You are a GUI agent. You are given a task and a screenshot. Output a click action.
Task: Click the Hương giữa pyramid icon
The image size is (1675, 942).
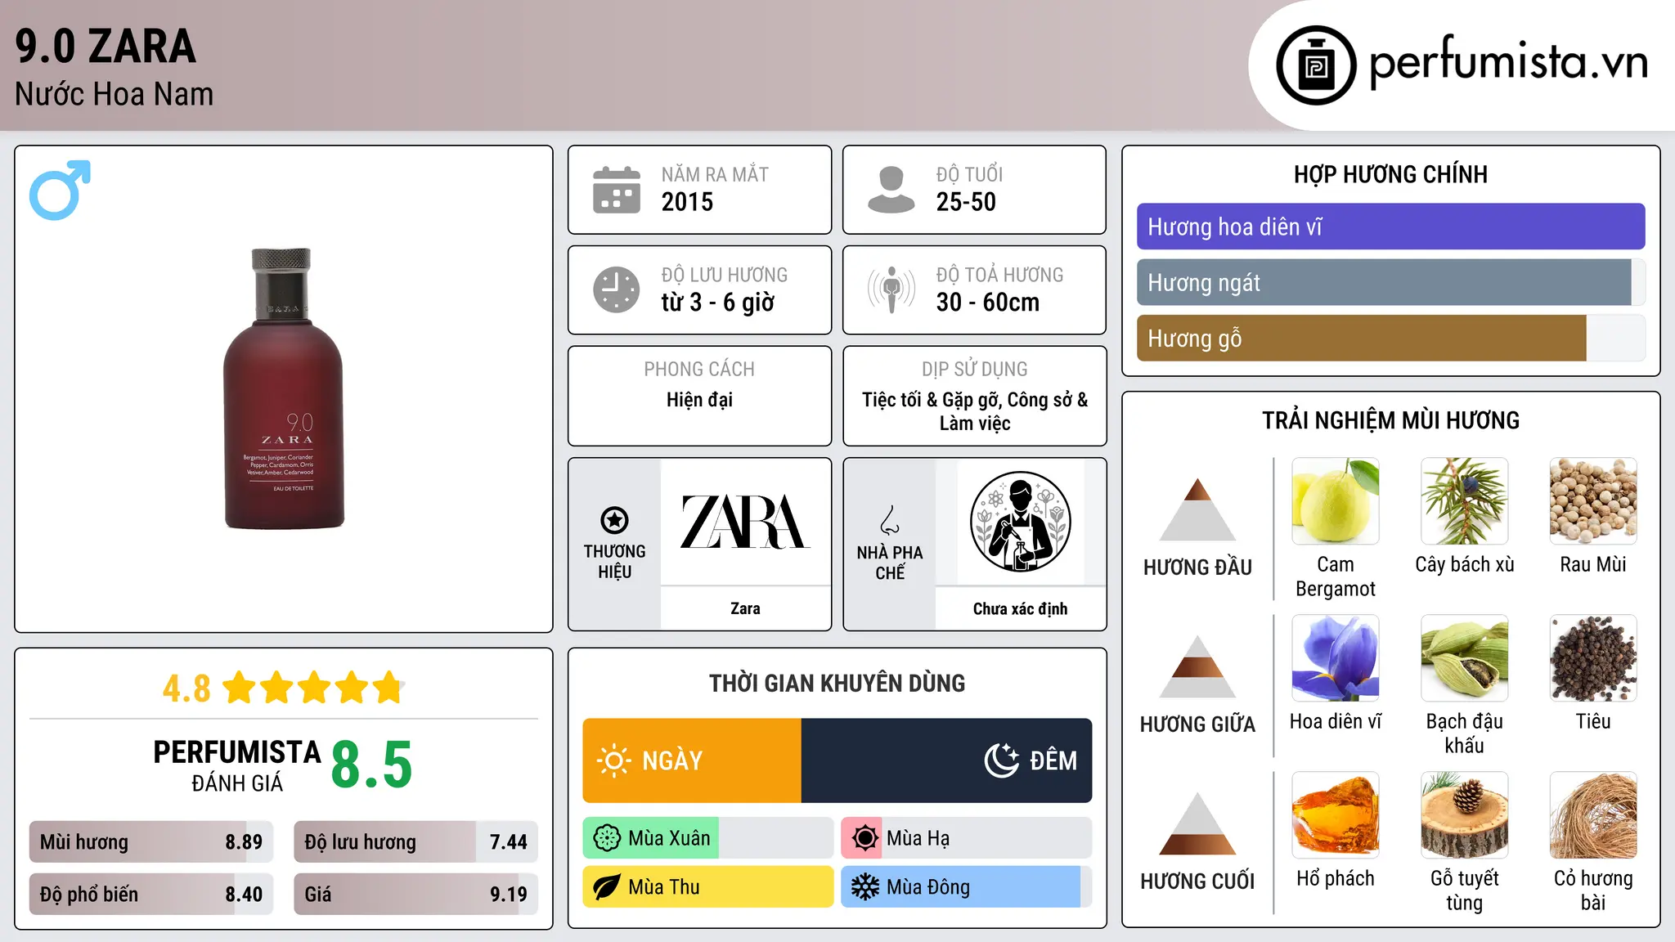tap(1197, 666)
